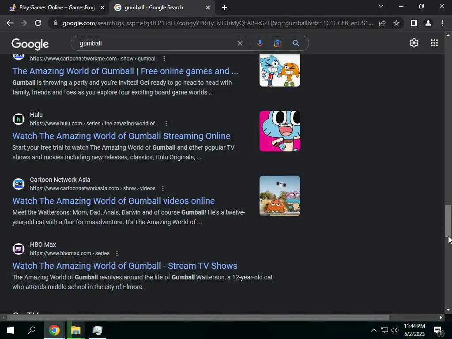This screenshot has width=452, height=339.
Task: Clear the gumball search query
Action: coord(240,43)
